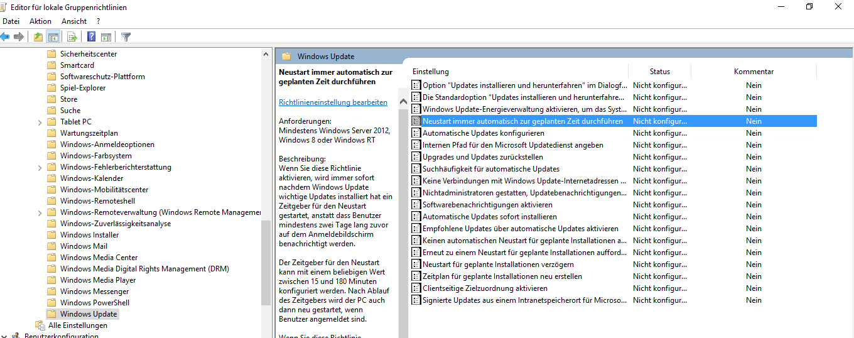The image size is (854, 338).
Task: Select 'Option Updates installieren und herunterfahren im Dialogf...' row
Action: point(614,85)
